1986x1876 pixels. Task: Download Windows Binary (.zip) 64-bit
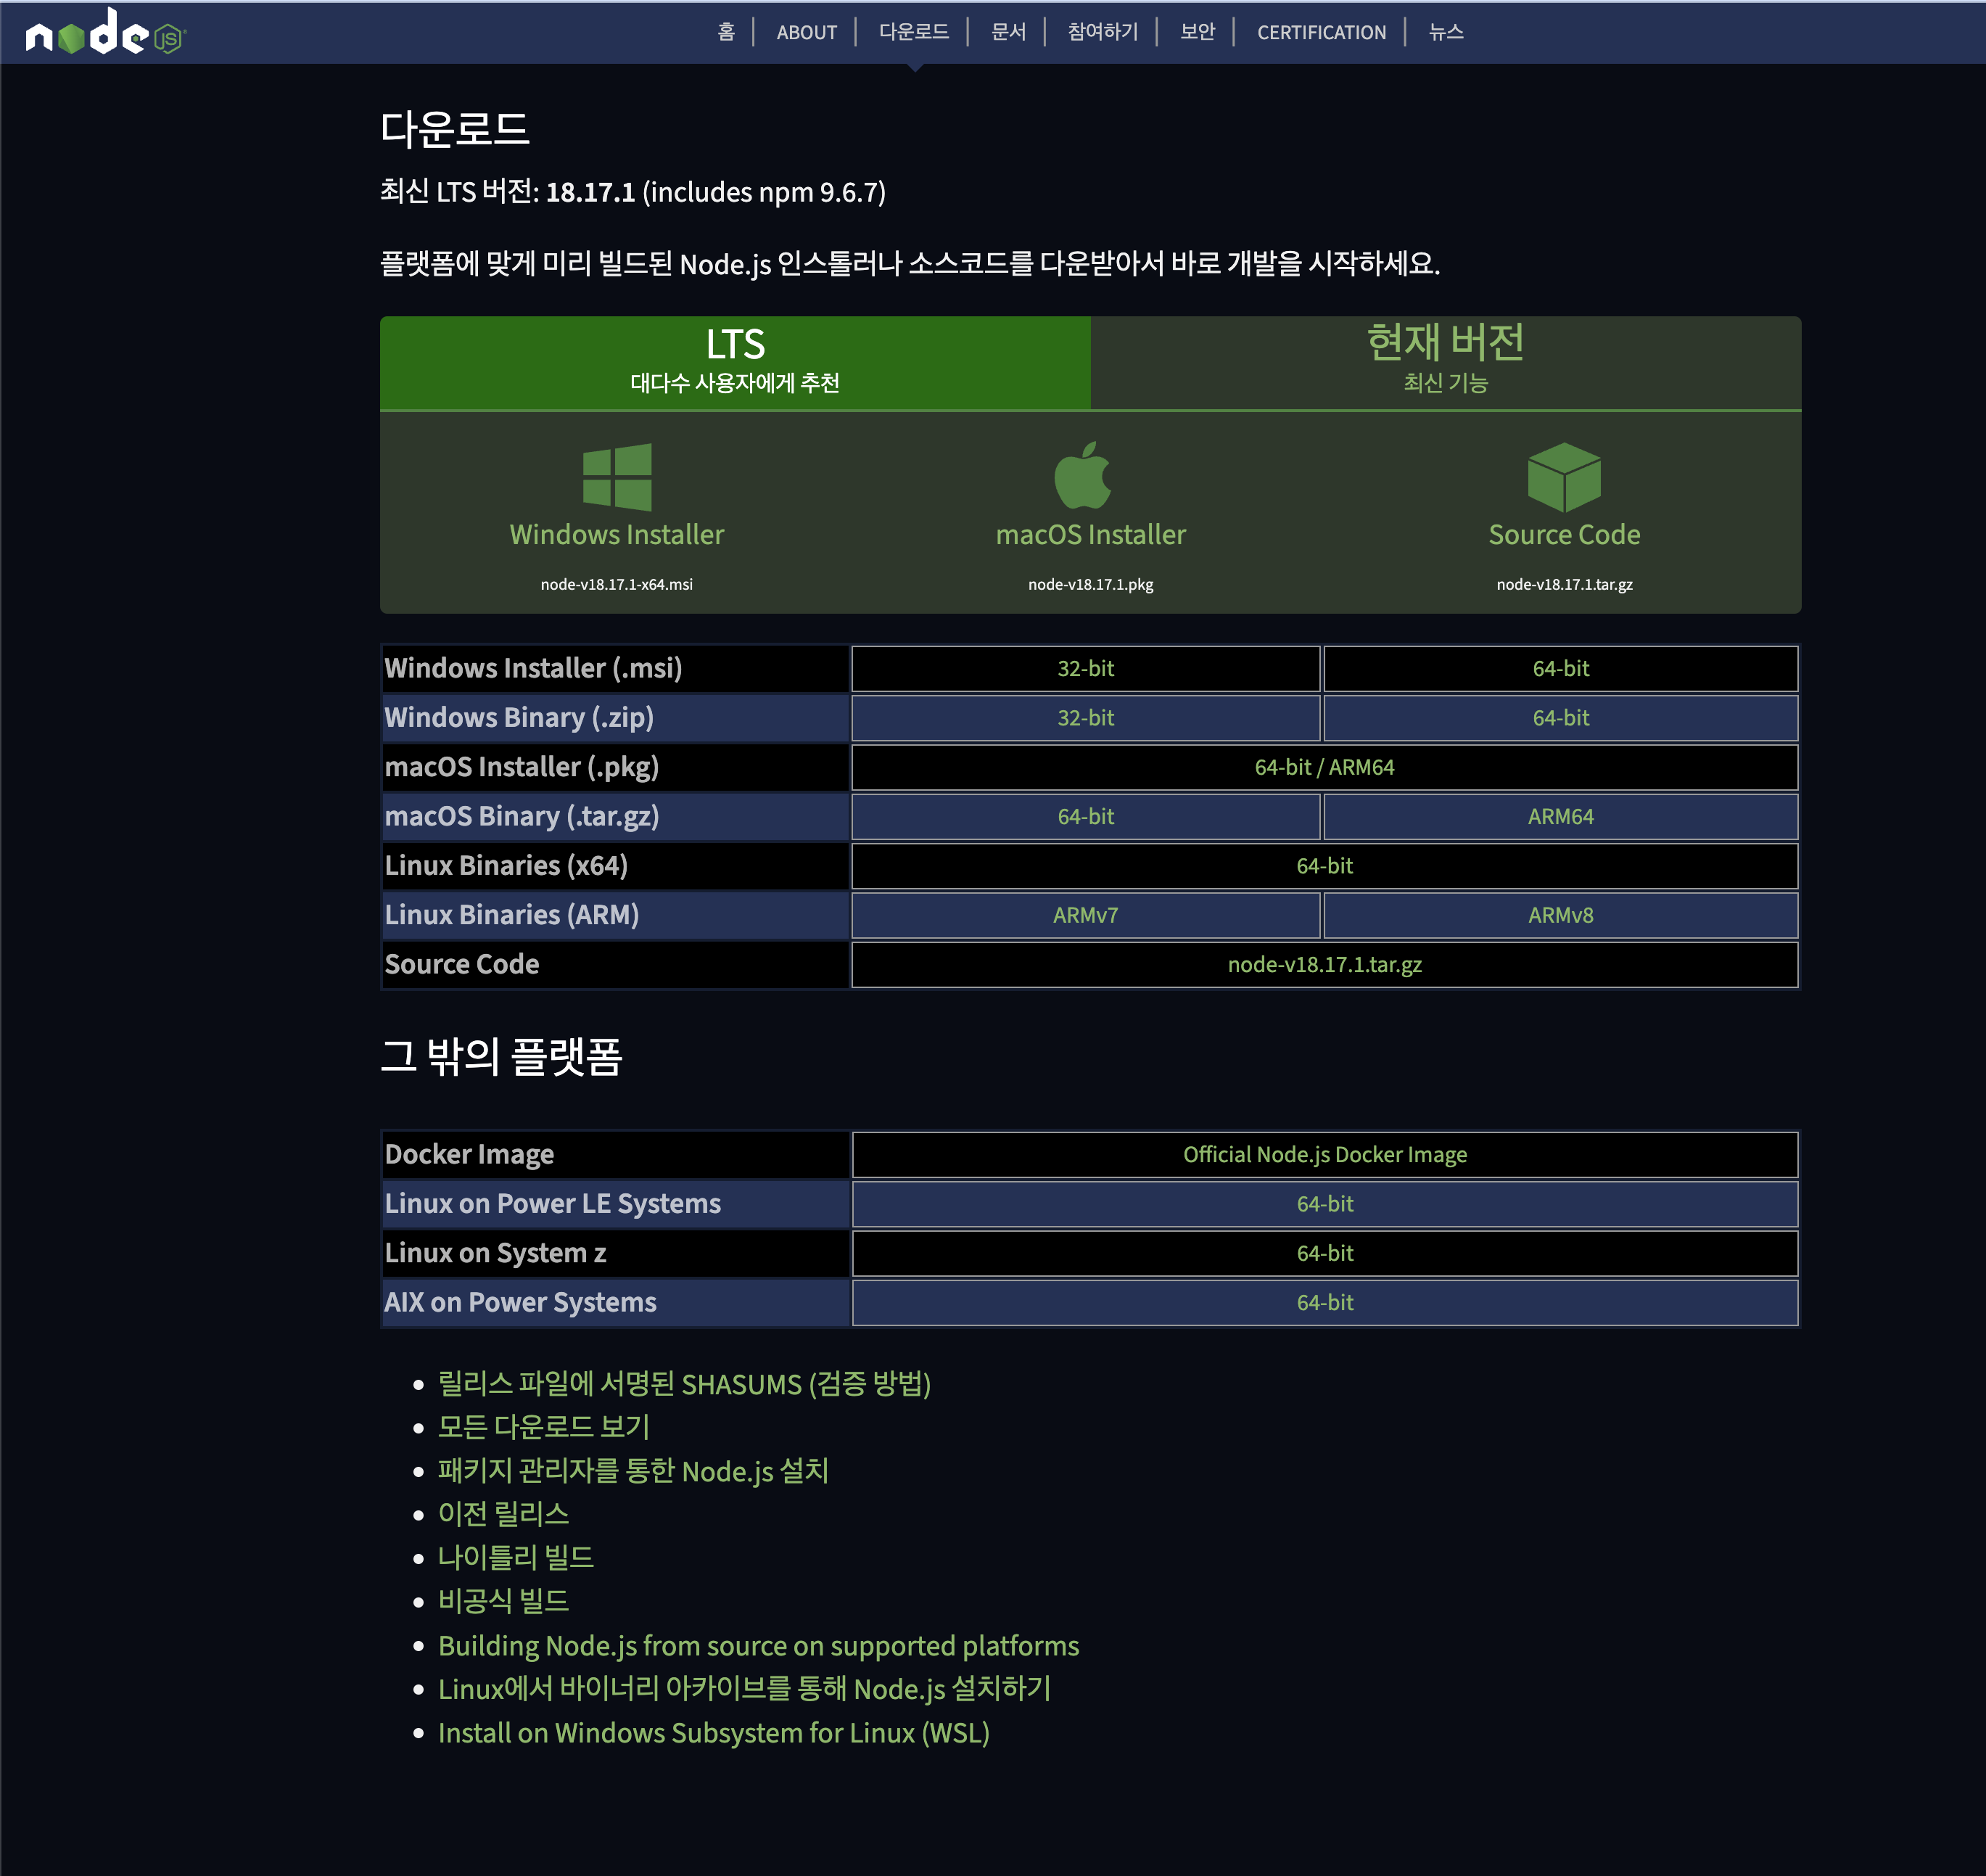[1559, 718]
